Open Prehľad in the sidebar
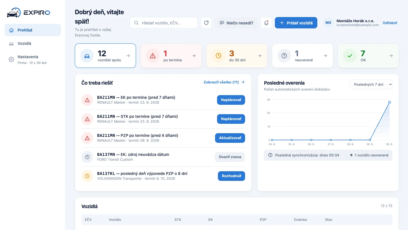The width and height of the screenshot is (408, 230). click(x=33, y=30)
